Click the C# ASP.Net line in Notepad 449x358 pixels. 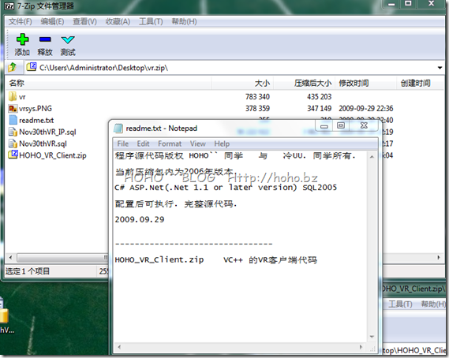point(226,188)
